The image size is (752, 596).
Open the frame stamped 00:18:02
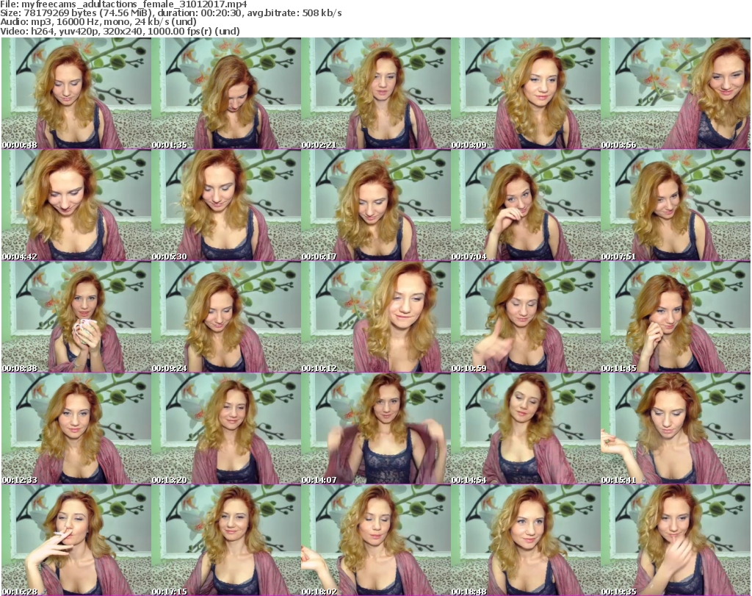(x=376, y=540)
